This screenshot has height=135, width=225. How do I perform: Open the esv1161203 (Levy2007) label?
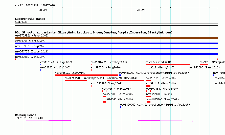[56, 62]
